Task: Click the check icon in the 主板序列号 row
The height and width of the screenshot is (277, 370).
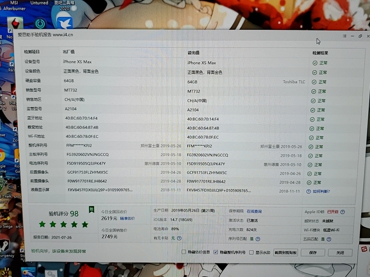Action: coord(311,156)
